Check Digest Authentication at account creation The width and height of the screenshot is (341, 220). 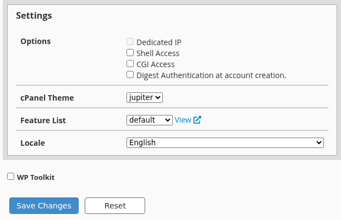tap(130, 75)
